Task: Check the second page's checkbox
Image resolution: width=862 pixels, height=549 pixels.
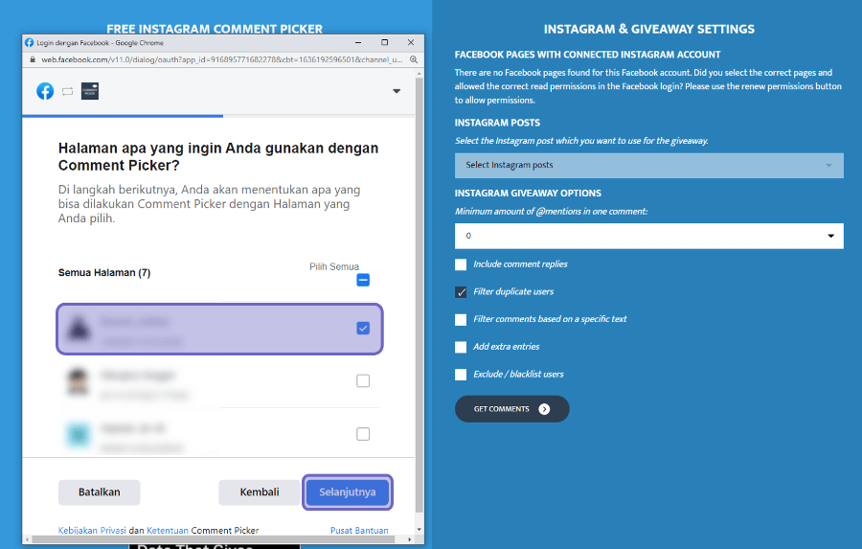Action: (x=363, y=380)
